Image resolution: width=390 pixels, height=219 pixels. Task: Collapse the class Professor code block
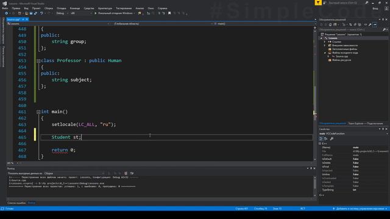[x=38, y=61]
